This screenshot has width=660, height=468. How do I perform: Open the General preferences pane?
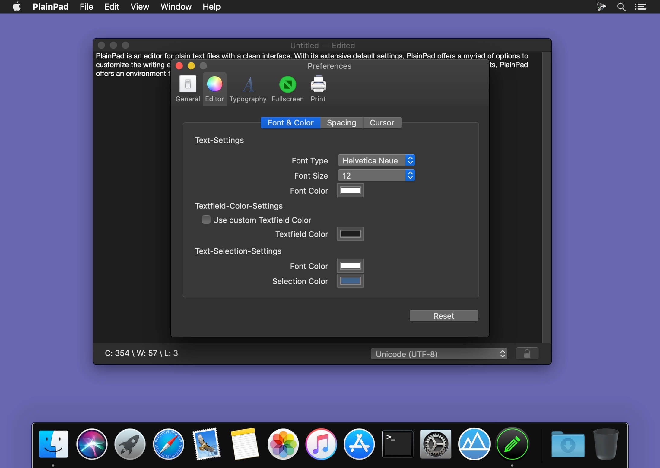click(x=188, y=89)
